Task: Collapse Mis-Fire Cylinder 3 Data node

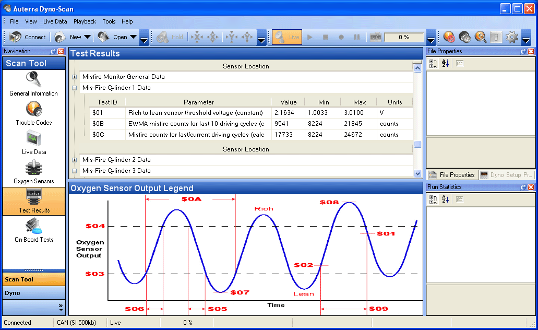Action: click(74, 171)
